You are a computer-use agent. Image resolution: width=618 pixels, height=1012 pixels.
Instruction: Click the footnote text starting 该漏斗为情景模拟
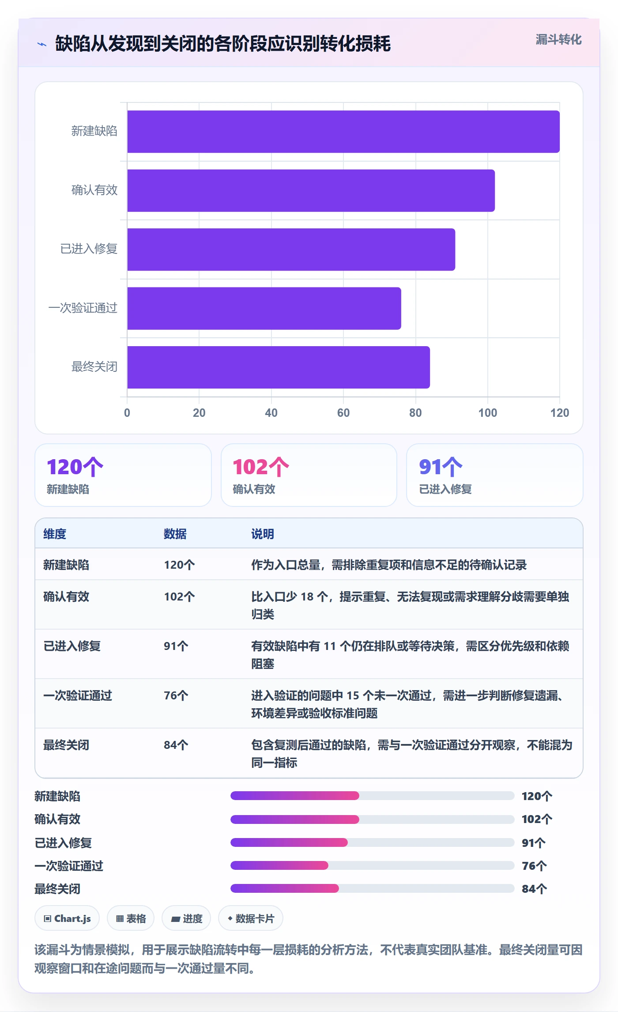309,959
